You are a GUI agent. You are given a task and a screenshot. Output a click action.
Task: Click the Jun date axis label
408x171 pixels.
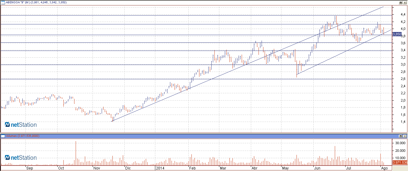pos(317,168)
